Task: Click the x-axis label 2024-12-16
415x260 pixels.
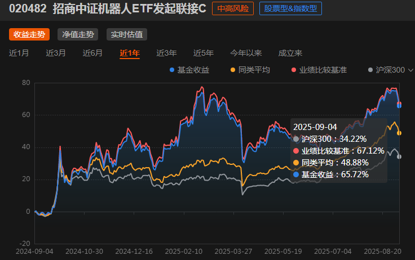Action: (134, 252)
